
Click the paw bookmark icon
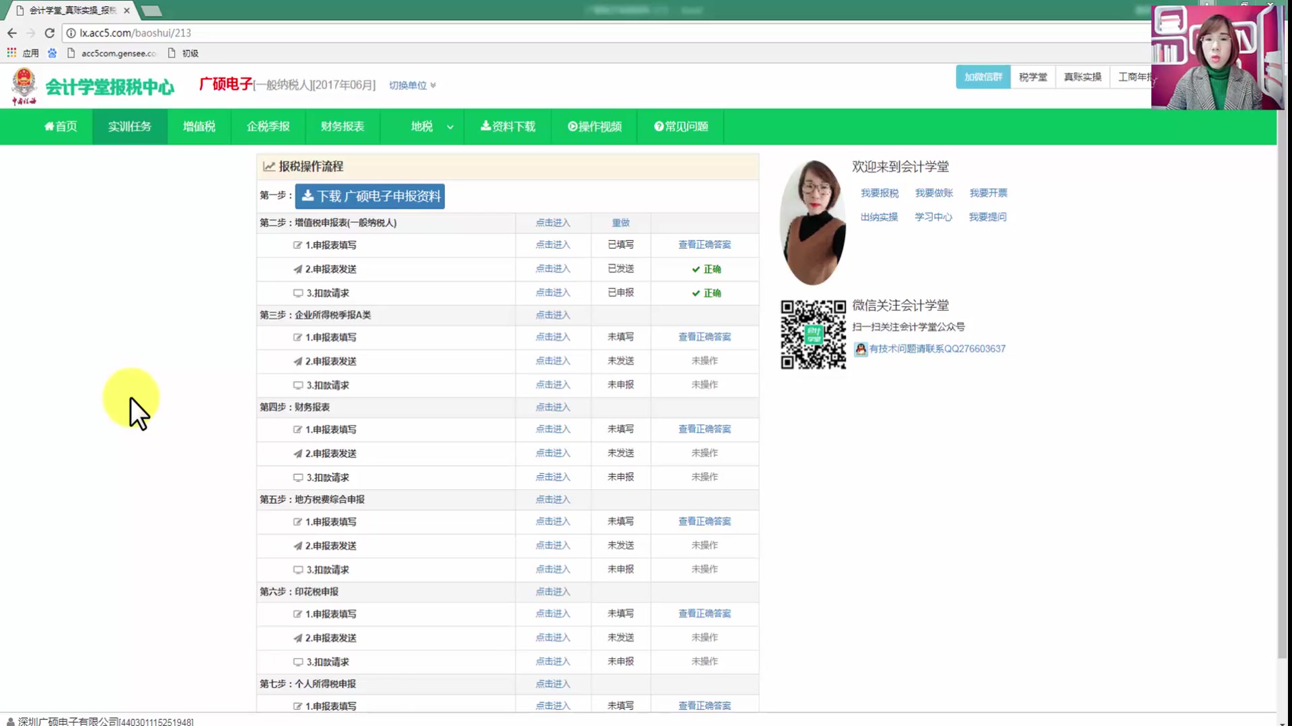coord(52,52)
